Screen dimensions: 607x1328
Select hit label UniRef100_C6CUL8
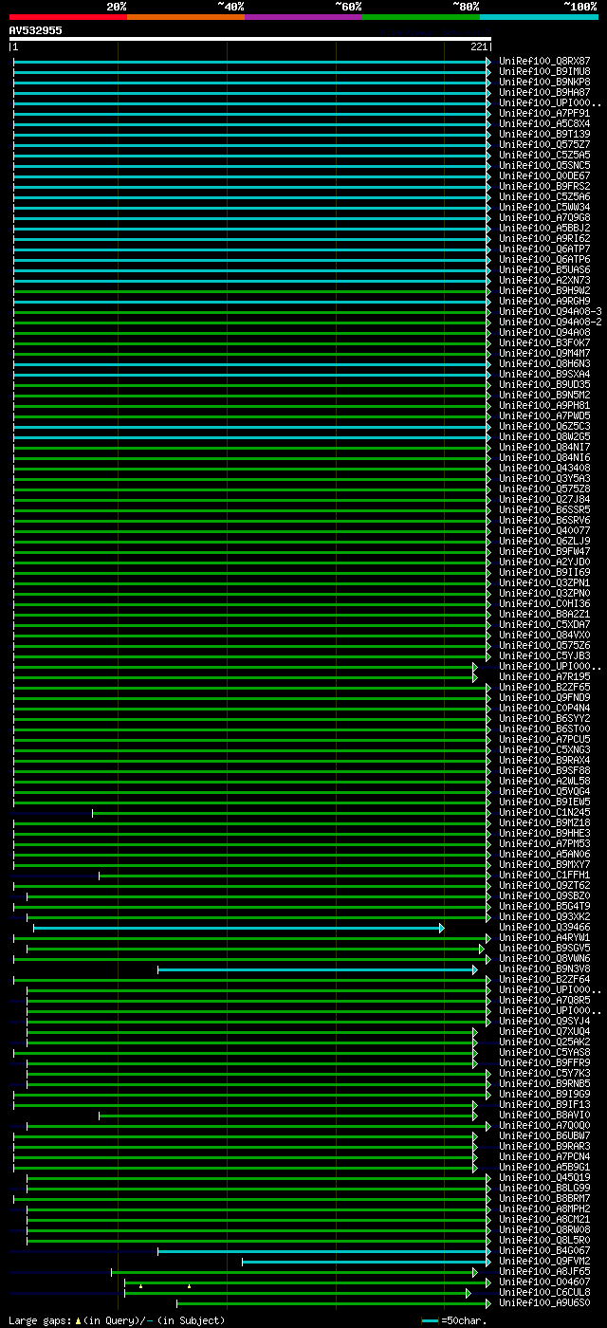click(544, 1292)
